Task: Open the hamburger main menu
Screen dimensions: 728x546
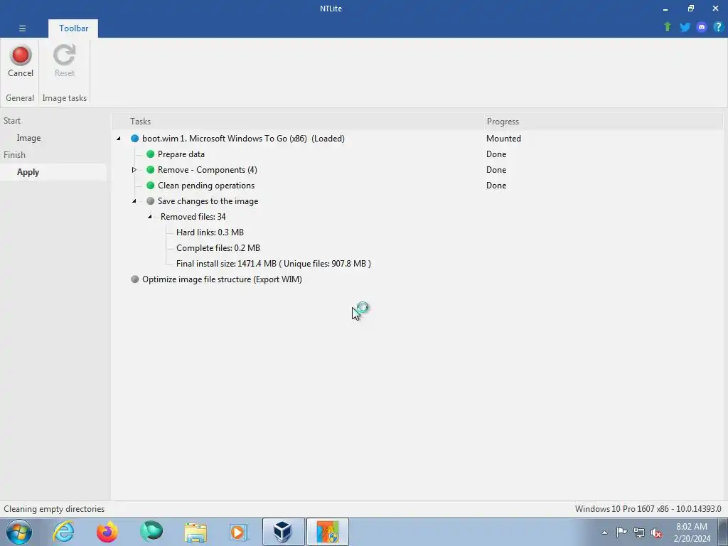Action: tap(22, 28)
